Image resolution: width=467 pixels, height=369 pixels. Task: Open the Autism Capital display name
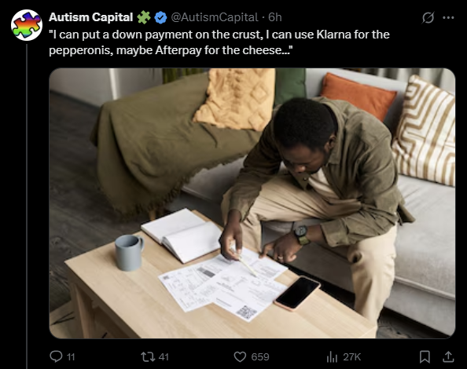coord(91,17)
